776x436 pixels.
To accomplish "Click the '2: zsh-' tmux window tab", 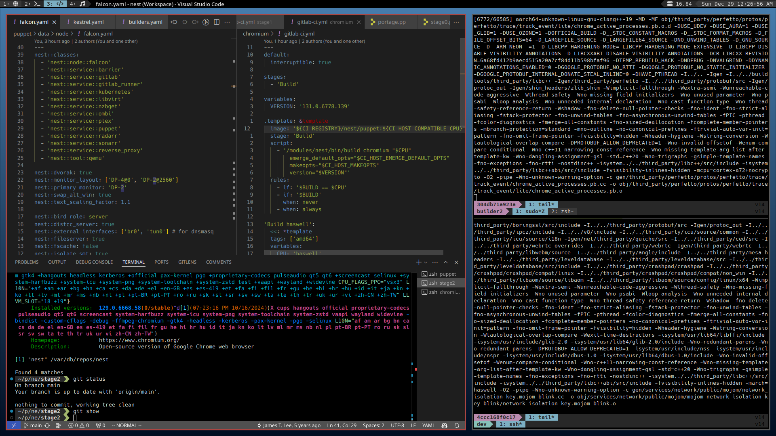I will [x=562, y=212].
